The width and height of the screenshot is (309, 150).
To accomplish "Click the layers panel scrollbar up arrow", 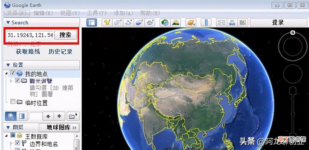I will tap(77, 136).
